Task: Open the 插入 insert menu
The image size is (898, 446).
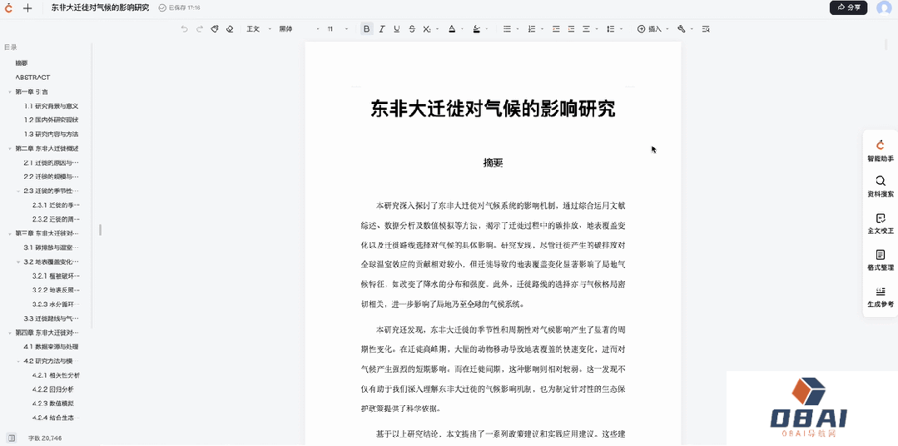Action: [649, 29]
